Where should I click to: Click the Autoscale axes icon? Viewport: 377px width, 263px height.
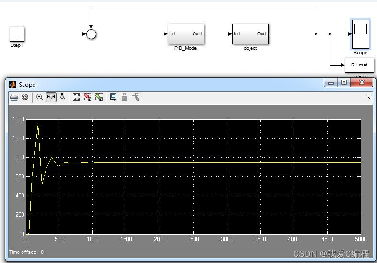point(77,97)
